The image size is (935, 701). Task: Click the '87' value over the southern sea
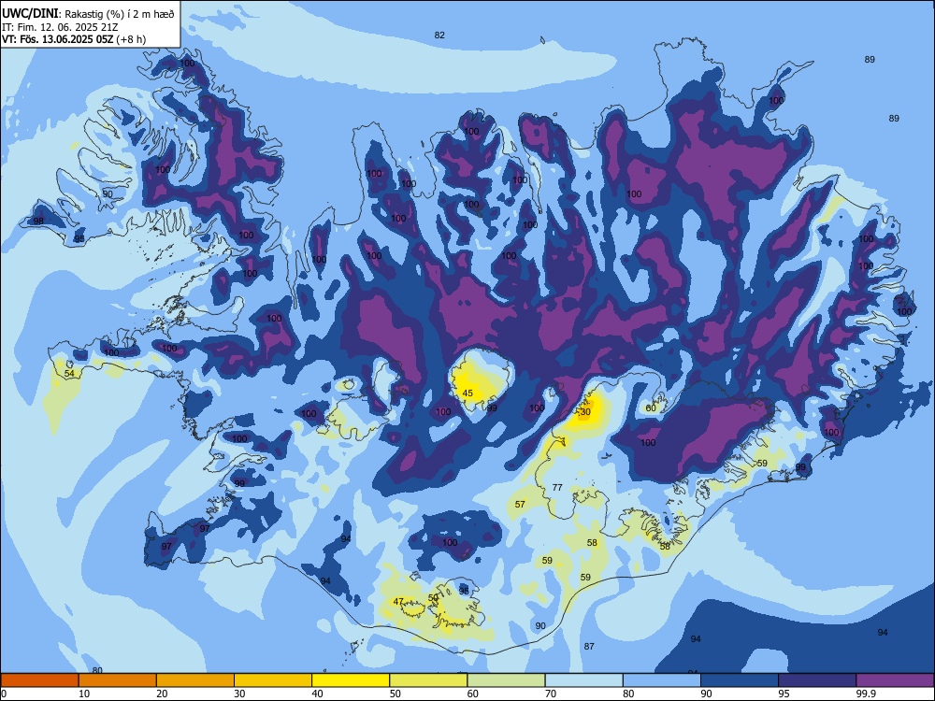589,646
